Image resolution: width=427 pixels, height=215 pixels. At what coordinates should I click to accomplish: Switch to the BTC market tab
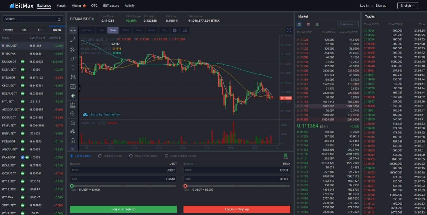(x=24, y=30)
